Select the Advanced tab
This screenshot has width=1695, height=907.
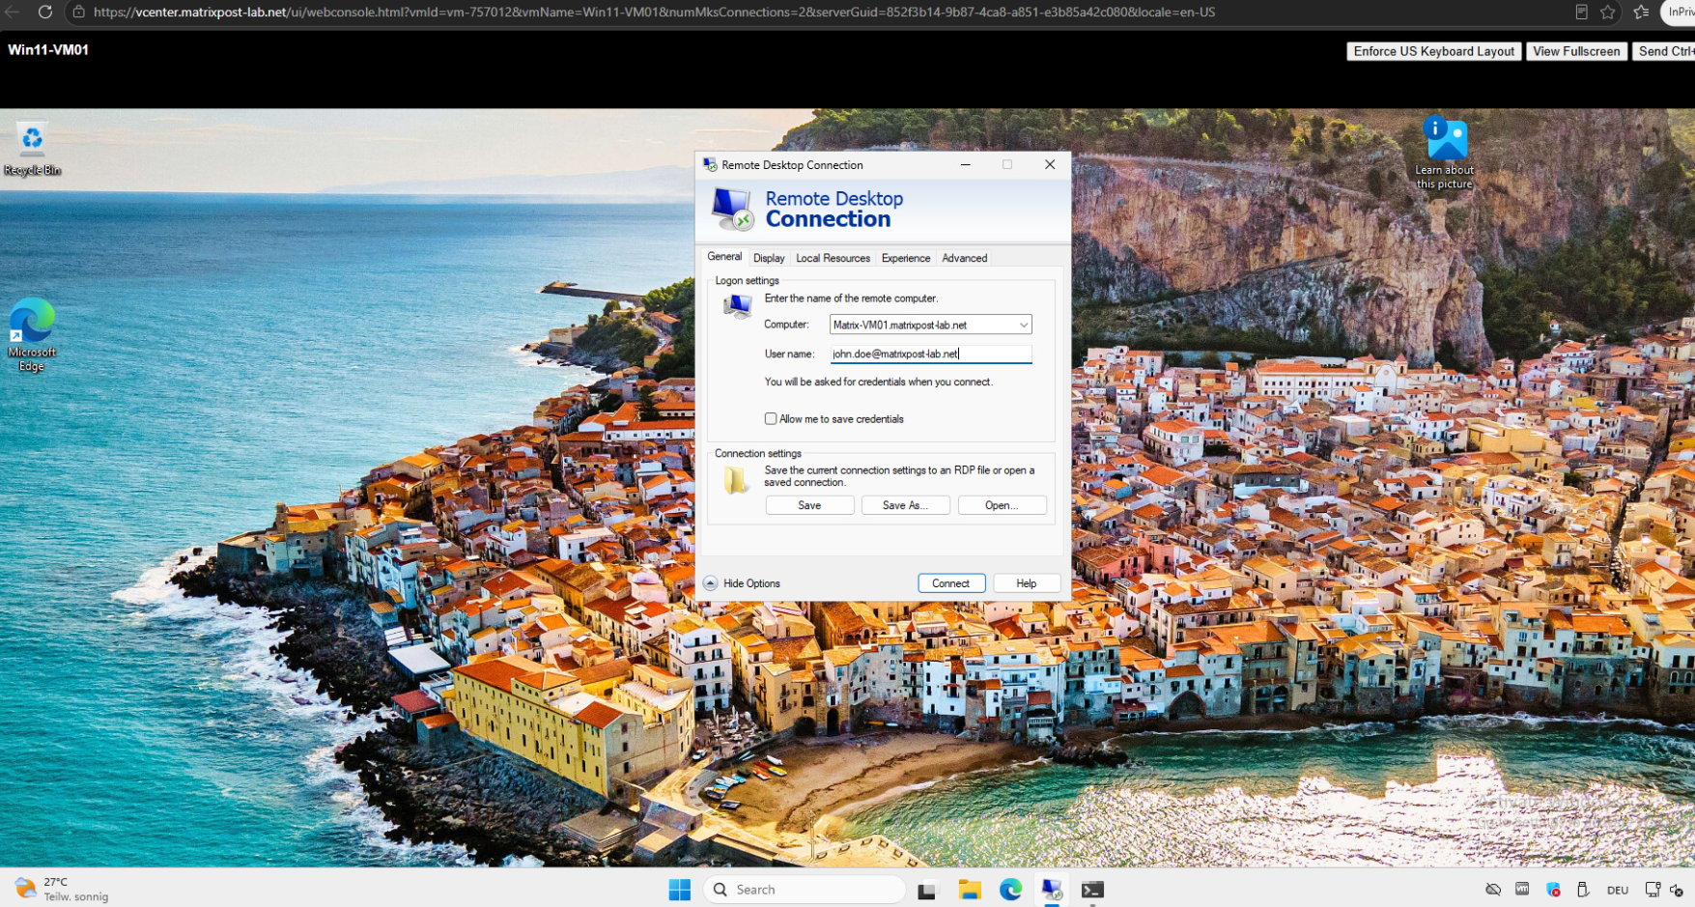coord(964,258)
